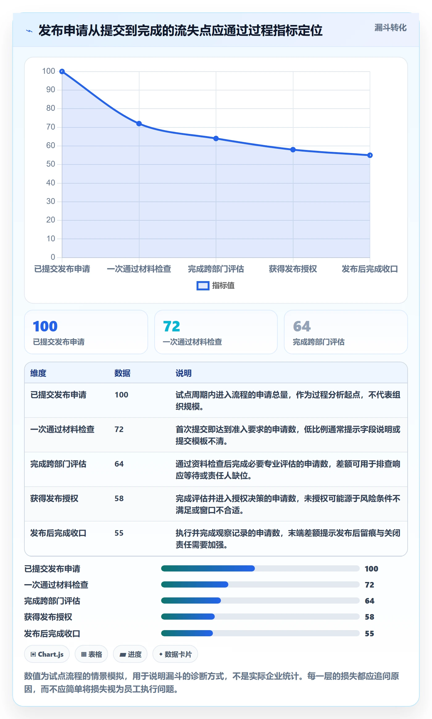Click the table value 55 for 发布后完成收口
The image size is (432, 719).
pyautogui.click(x=119, y=533)
